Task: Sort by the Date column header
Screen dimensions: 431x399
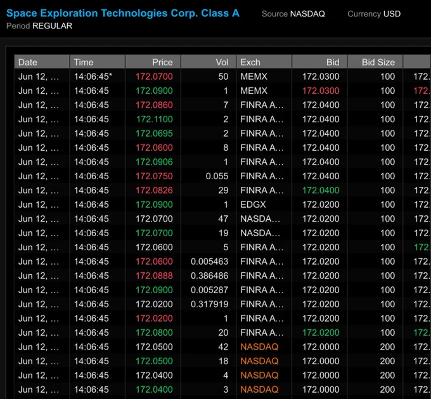Action: click(x=41, y=62)
